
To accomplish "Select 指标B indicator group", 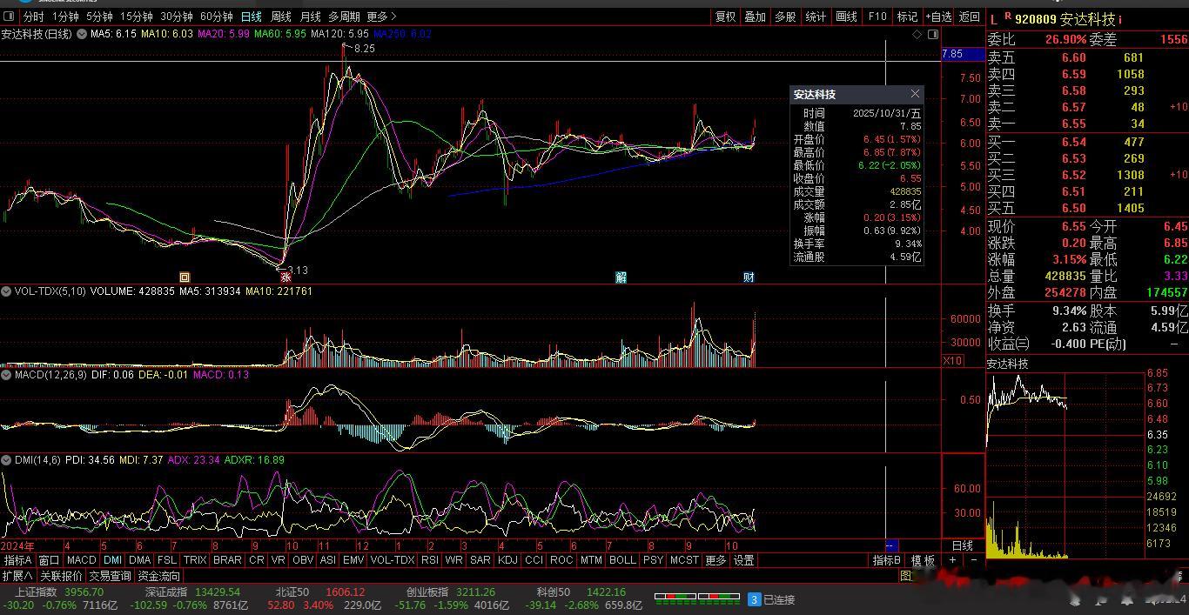I will tap(887, 560).
